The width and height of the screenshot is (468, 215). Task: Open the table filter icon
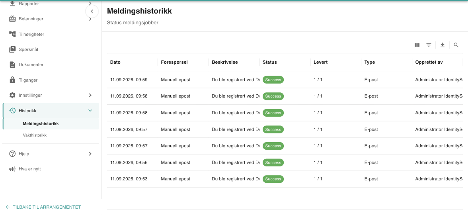(x=429, y=45)
